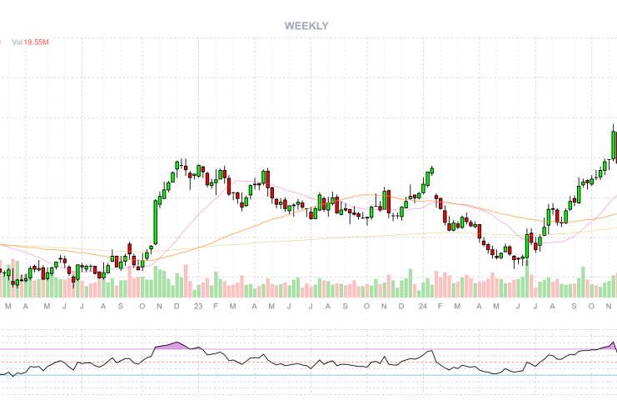Click the last "N" month label at far right
The width and height of the screenshot is (617, 405).
pos(610,307)
